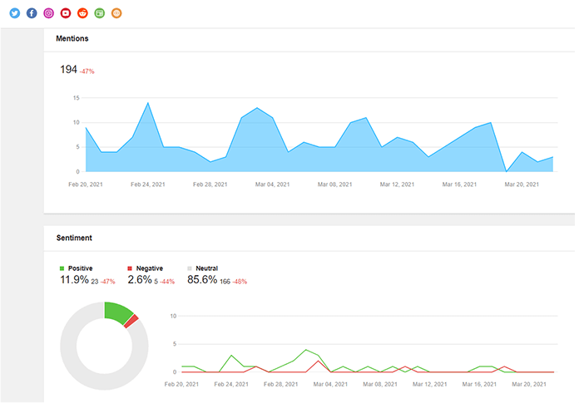Click the green positive peak near Mar 02

coord(306,350)
